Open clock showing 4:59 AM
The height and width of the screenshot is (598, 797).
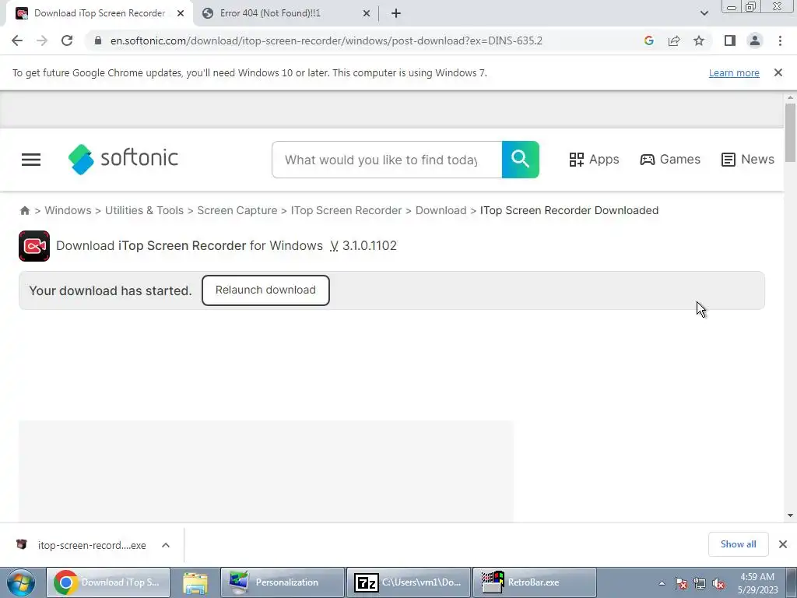757,583
